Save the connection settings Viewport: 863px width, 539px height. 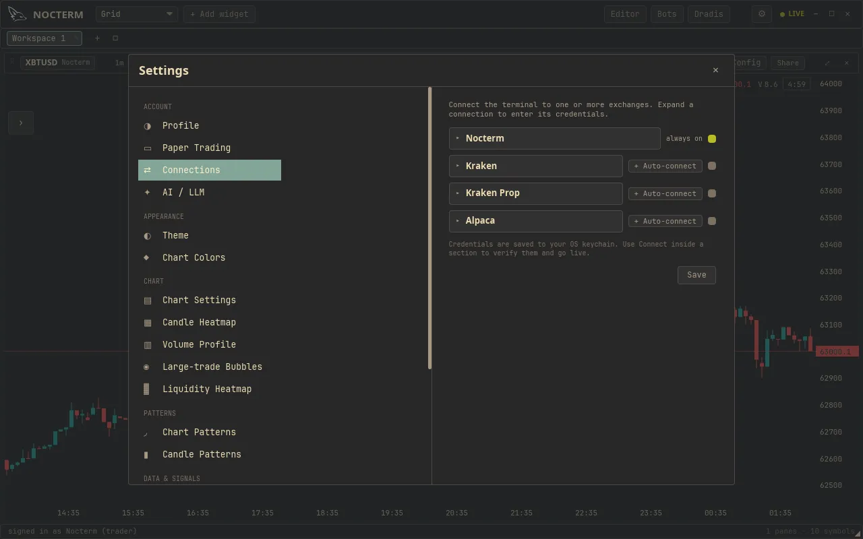pos(696,275)
